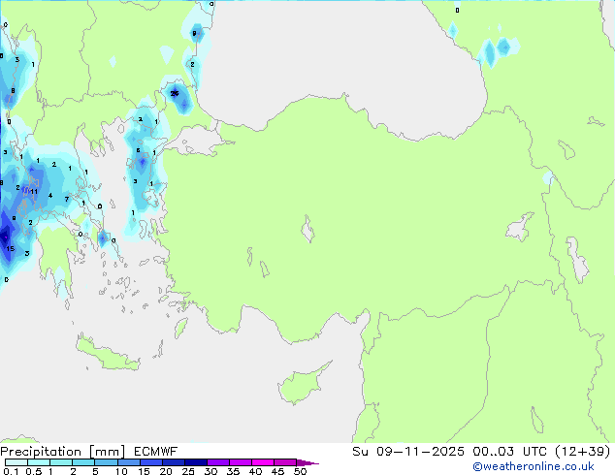Click the legend arrow tip above 50
The height and width of the screenshot is (475, 615).
click(x=307, y=463)
